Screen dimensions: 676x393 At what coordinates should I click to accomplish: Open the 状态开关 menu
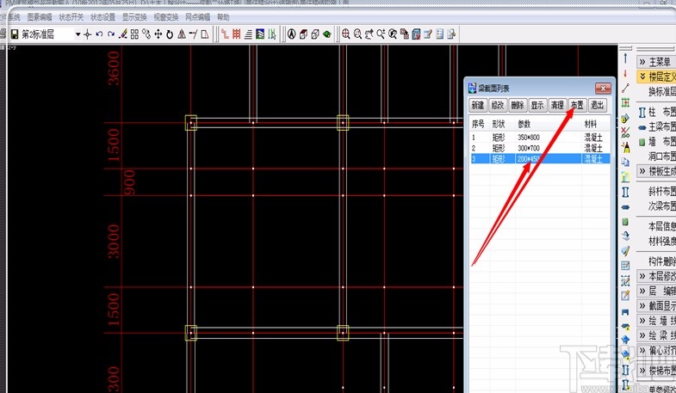72,16
